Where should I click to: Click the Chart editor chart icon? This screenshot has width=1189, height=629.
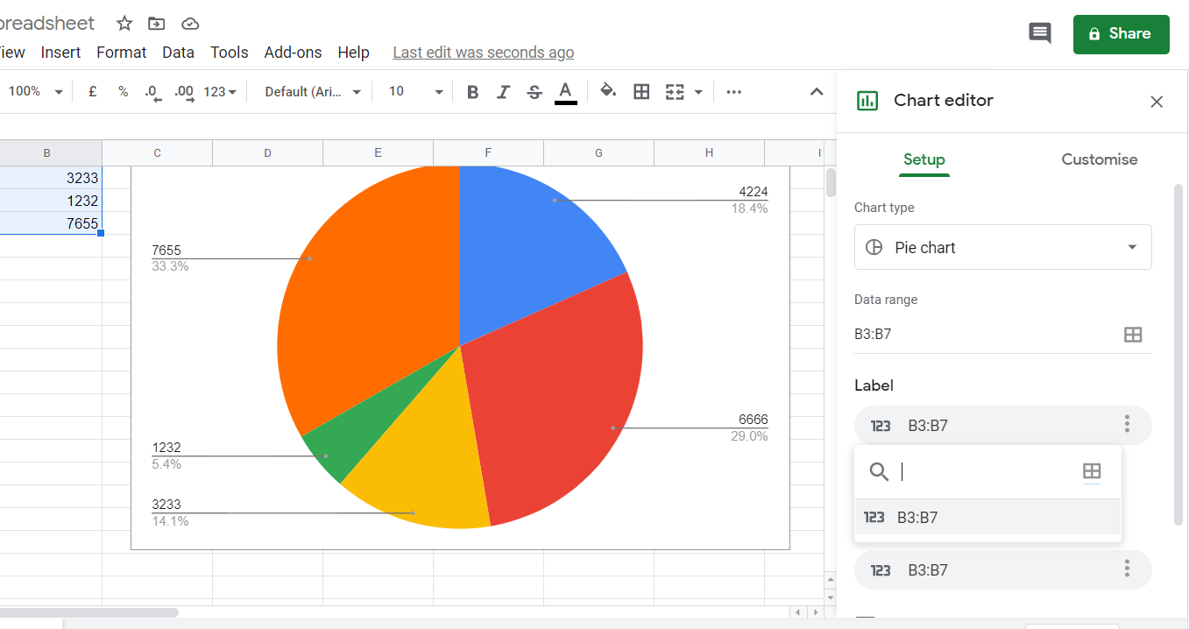click(x=867, y=101)
